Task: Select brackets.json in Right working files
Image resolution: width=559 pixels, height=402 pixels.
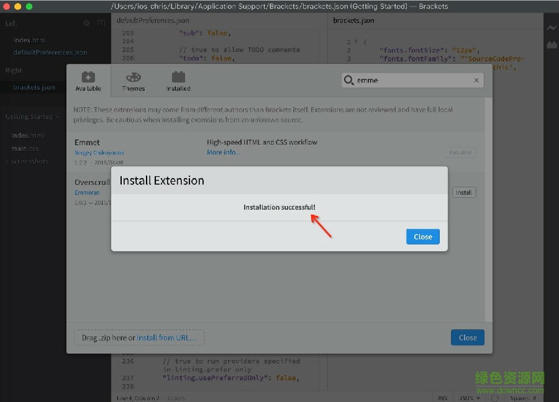Action: [x=34, y=87]
